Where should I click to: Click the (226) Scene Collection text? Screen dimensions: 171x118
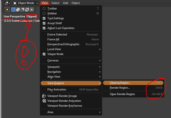[18, 21]
